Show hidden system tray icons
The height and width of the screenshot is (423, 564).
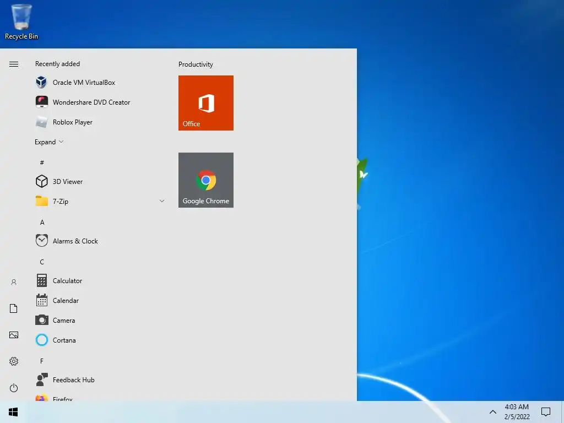493,412
